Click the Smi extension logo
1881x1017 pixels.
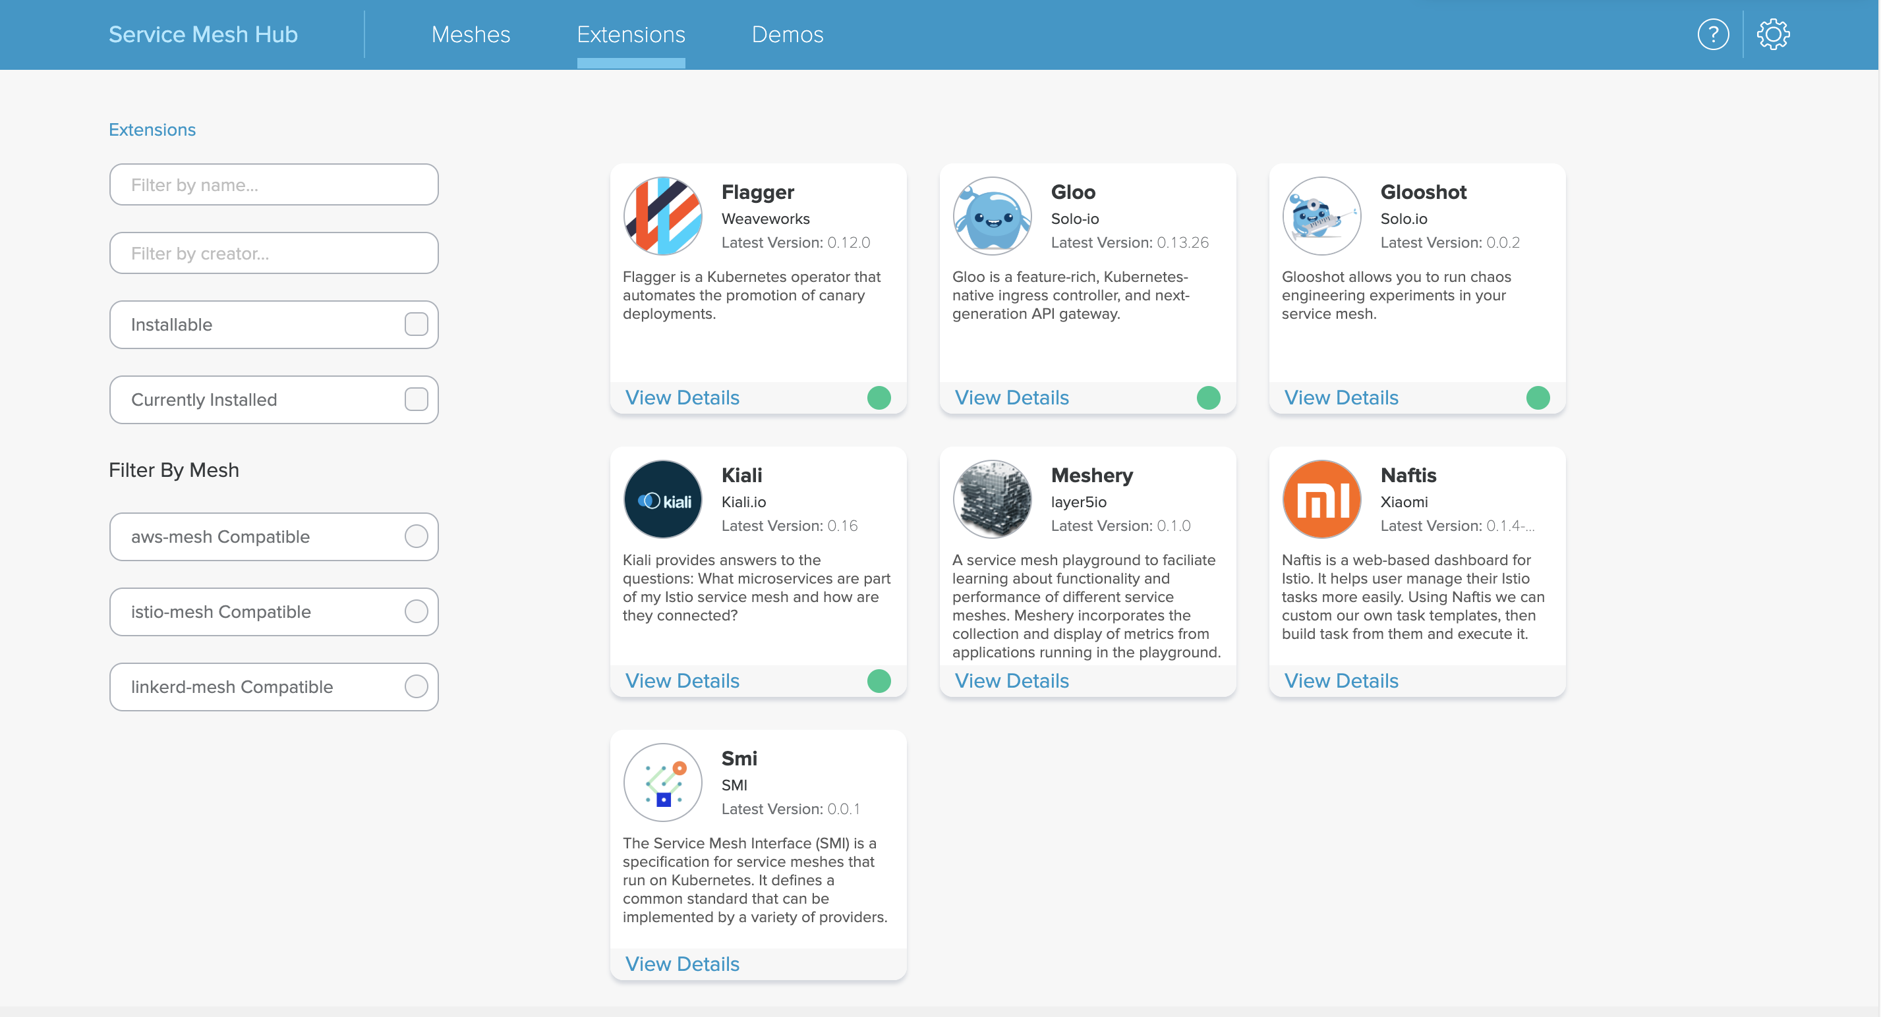(x=662, y=782)
